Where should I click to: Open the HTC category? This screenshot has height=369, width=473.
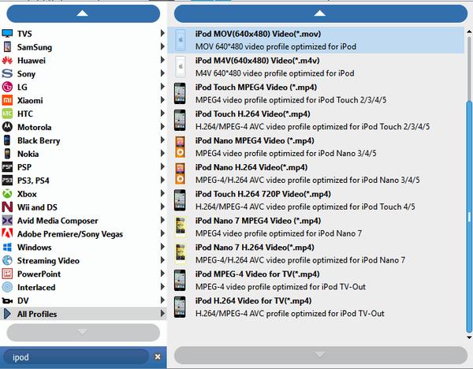pos(84,114)
